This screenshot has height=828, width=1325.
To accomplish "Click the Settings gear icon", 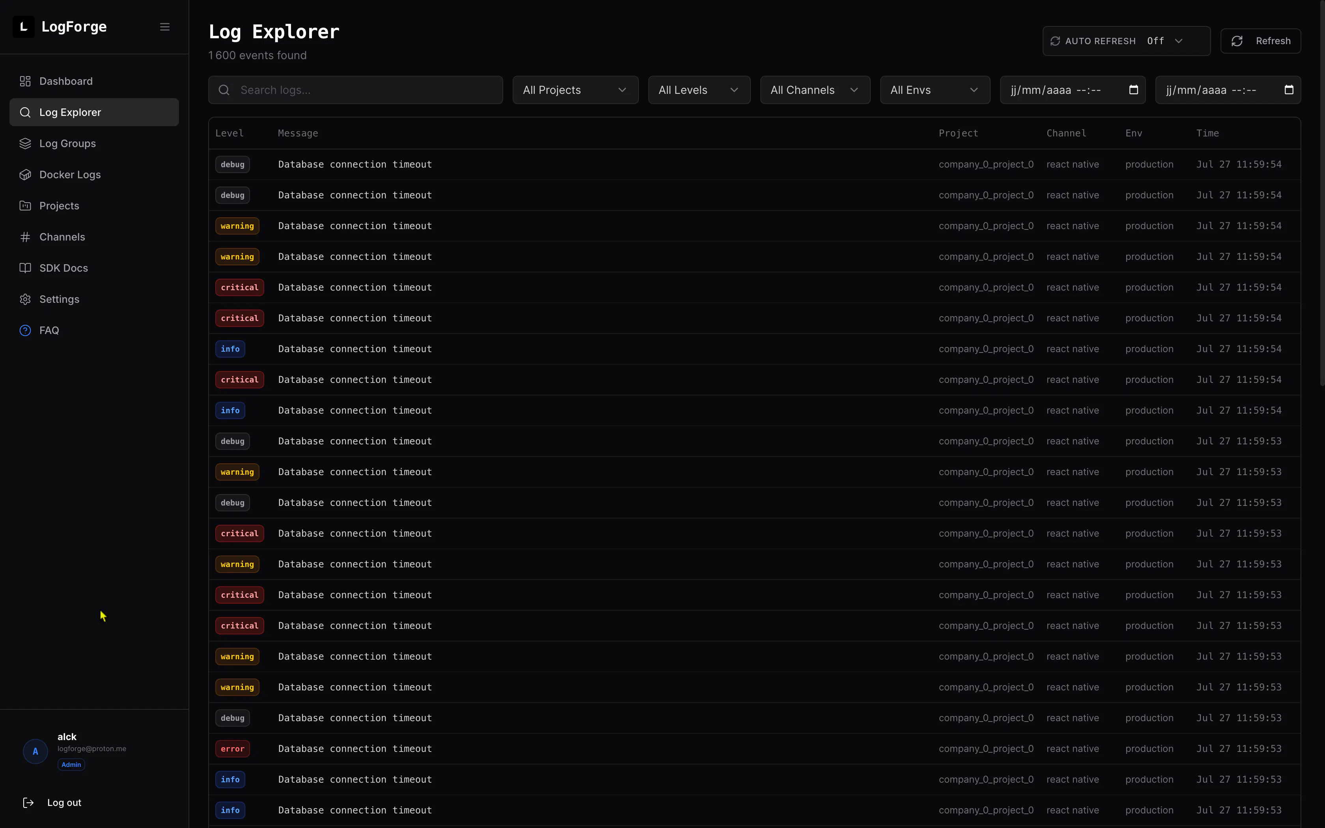I will [25, 300].
